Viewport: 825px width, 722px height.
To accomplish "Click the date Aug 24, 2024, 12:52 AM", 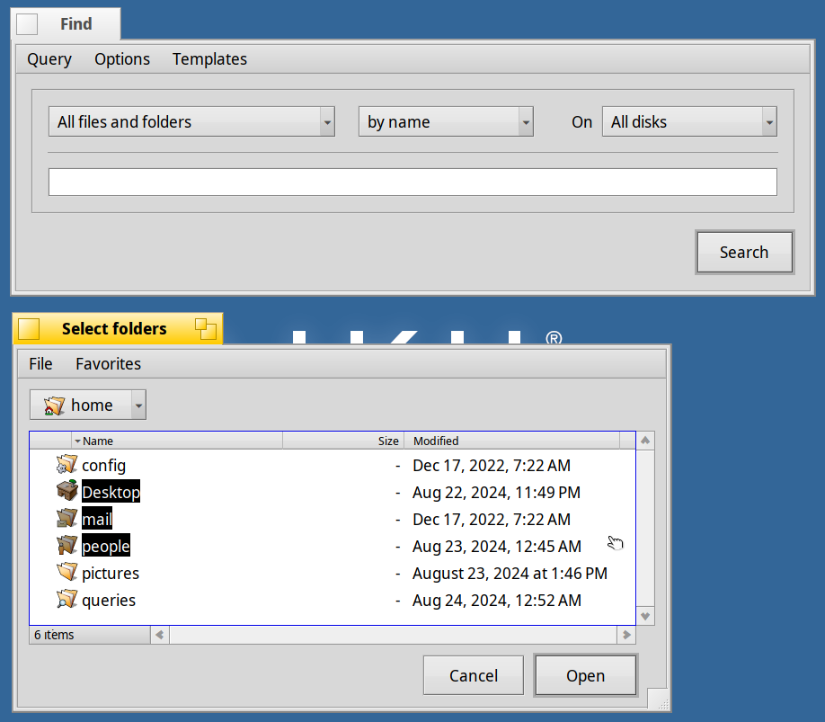I will point(497,600).
